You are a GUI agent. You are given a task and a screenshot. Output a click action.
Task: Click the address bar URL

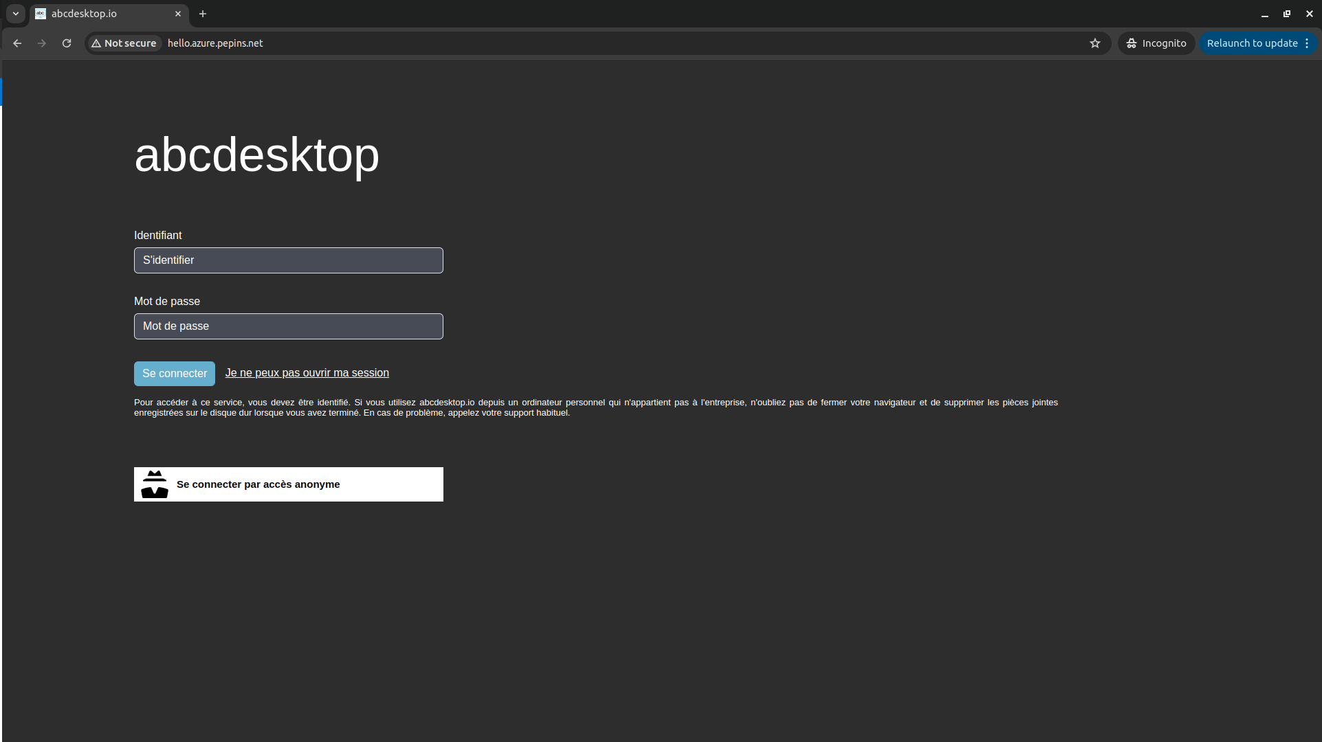(214, 43)
